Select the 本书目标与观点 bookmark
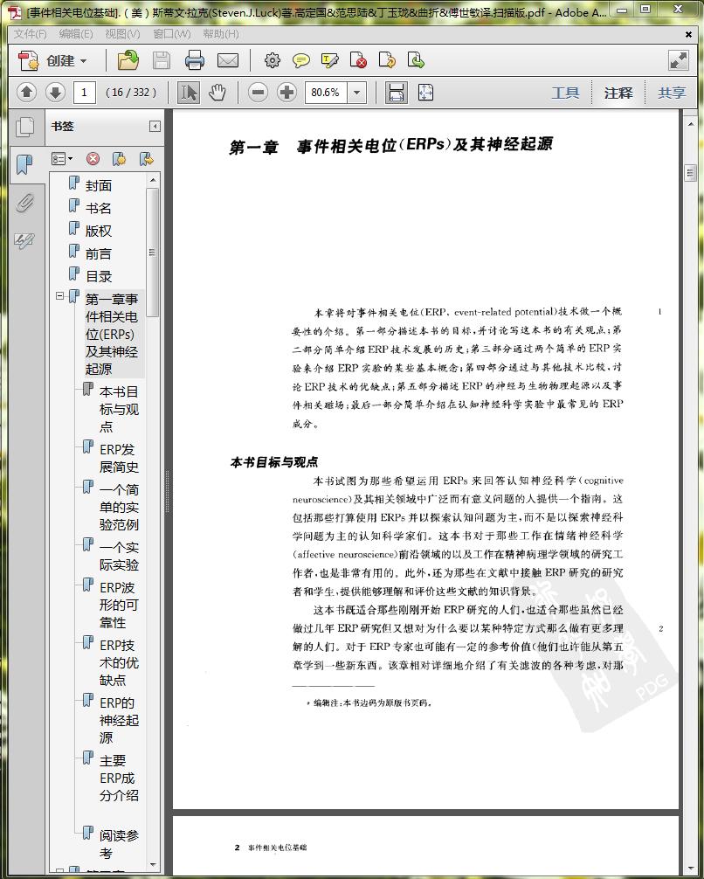Image resolution: width=704 pixels, height=879 pixels. pos(119,409)
